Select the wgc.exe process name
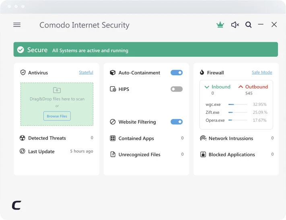286x220 pixels. 213,105
